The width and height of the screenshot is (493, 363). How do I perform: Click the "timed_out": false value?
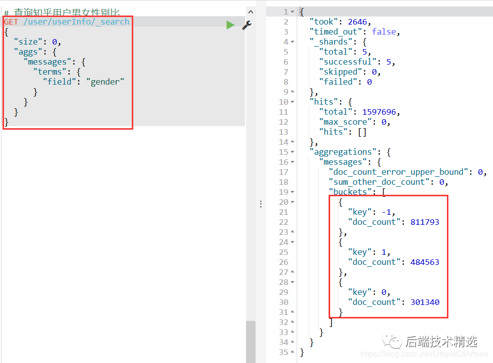[x=384, y=32]
